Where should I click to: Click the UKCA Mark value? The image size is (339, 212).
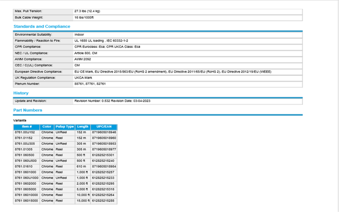click(83, 78)
